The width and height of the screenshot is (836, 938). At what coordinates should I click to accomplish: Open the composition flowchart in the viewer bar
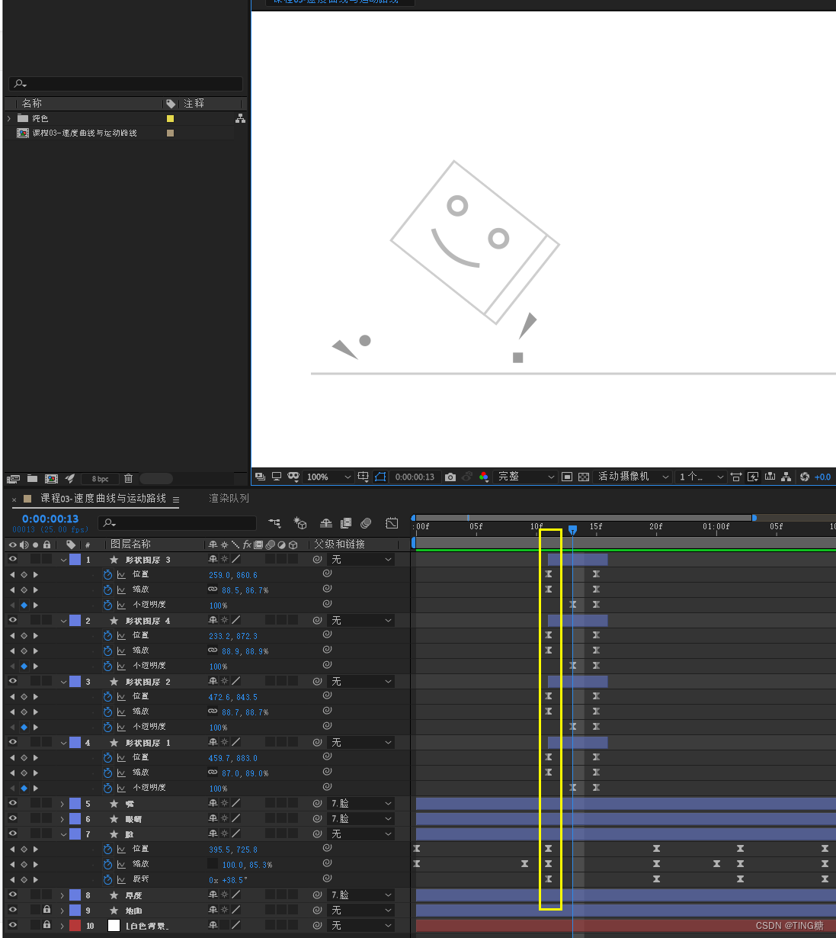pyautogui.click(x=786, y=477)
